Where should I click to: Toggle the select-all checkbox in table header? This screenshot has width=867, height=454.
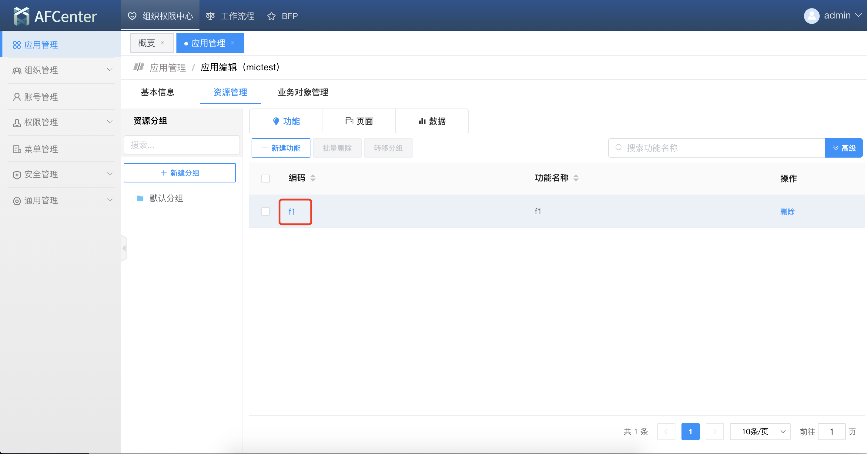tap(266, 179)
